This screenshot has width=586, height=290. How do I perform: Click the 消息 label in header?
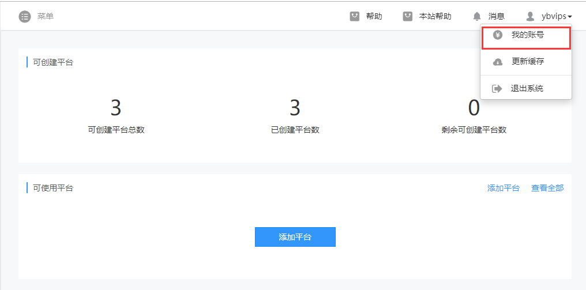point(496,16)
